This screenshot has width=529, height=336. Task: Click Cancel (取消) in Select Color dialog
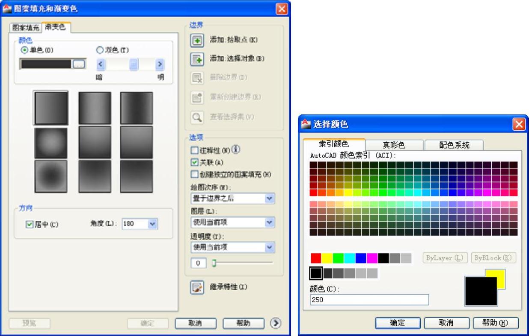pos(446,323)
